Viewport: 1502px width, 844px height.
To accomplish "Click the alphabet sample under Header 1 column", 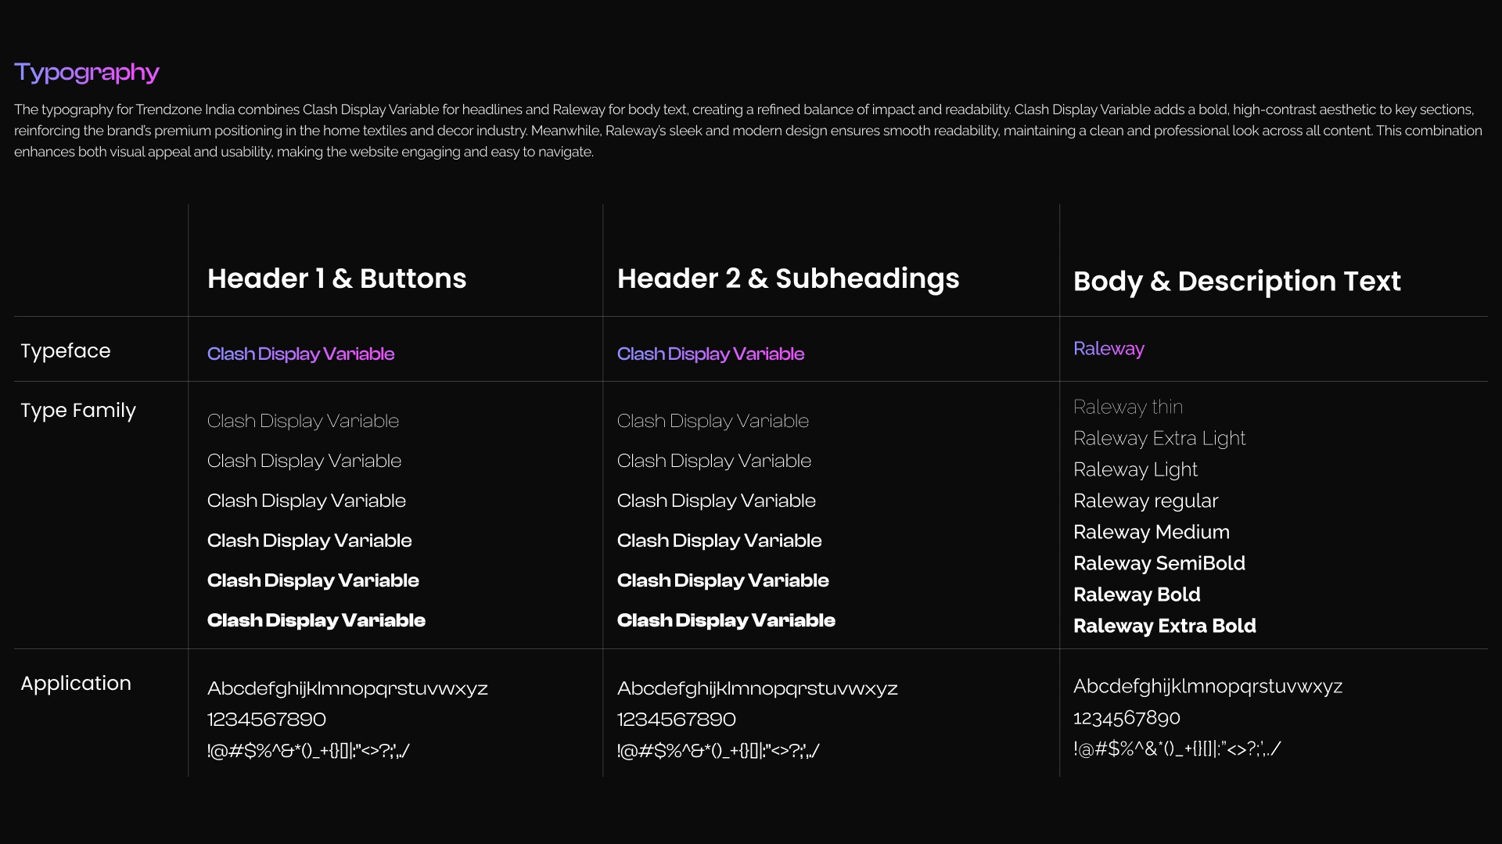I will point(347,688).
